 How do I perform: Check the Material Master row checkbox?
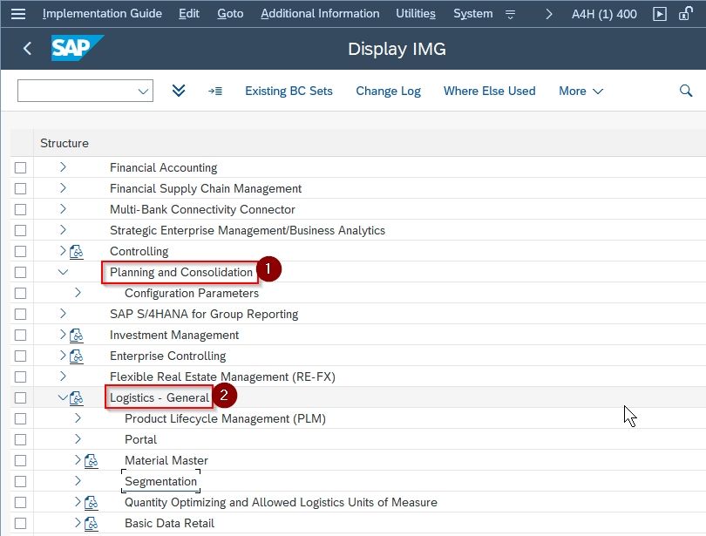(20, 461)
